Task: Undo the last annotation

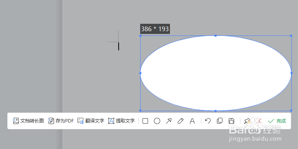Action: click(208, 121)
